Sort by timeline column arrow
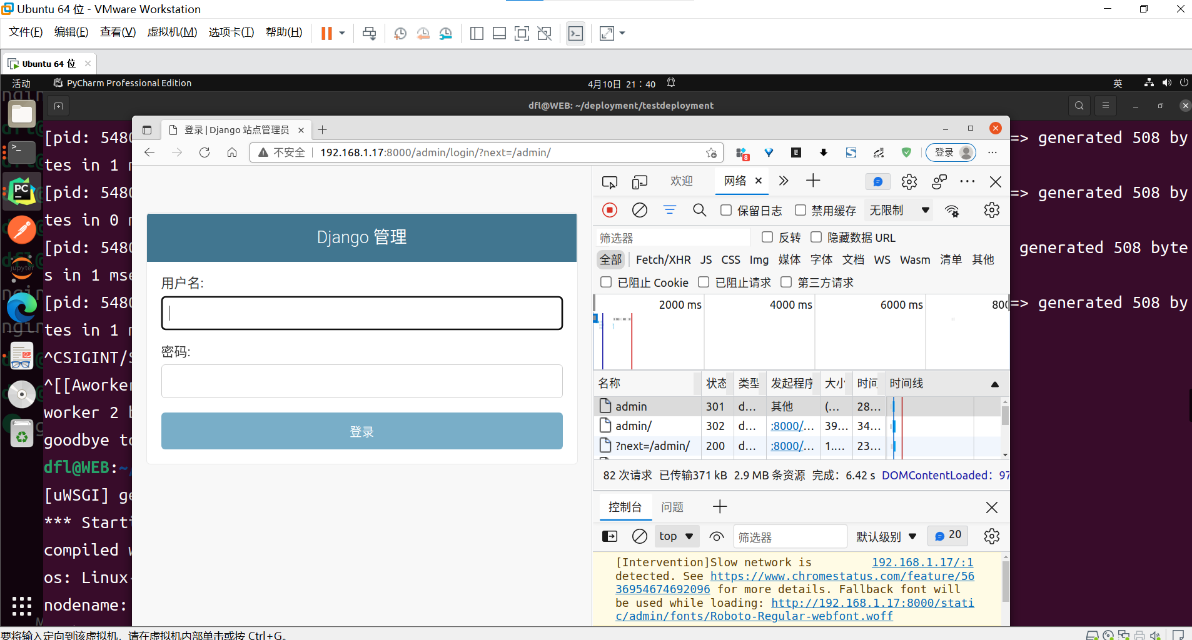The width and height of the screenshot is (1192, 640). pos(995,384)
